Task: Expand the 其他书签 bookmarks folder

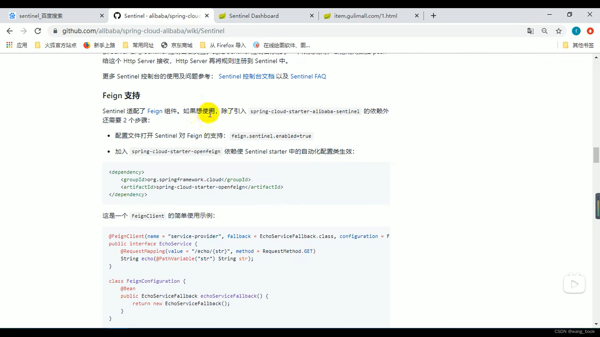Action: tap(579, 45)
